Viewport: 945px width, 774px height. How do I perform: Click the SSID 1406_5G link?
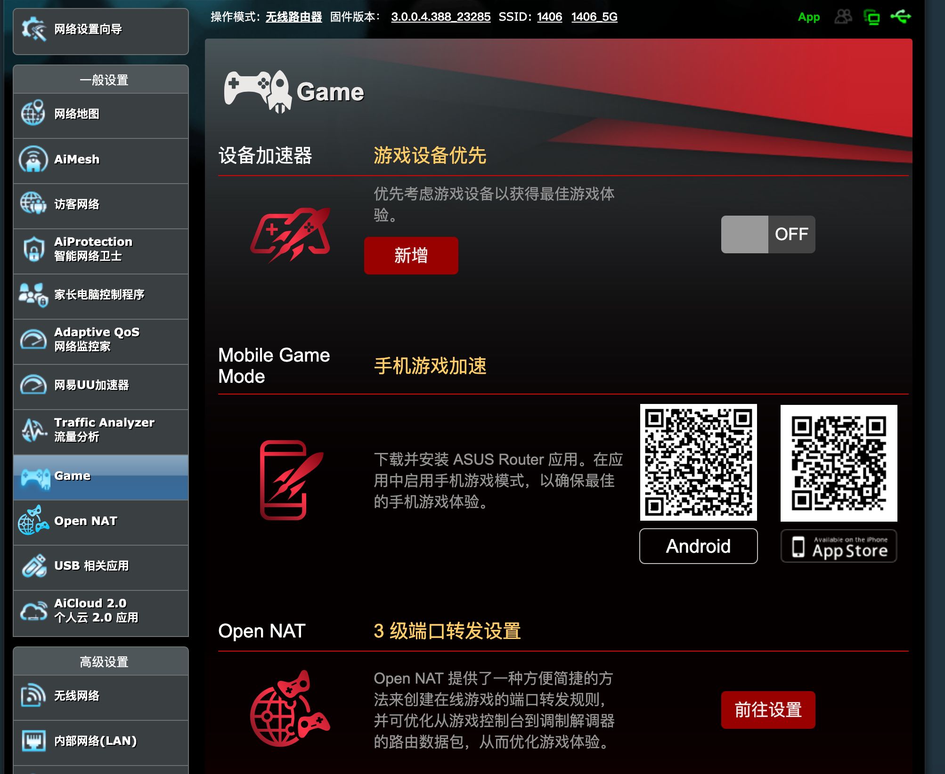click(594, 17)
